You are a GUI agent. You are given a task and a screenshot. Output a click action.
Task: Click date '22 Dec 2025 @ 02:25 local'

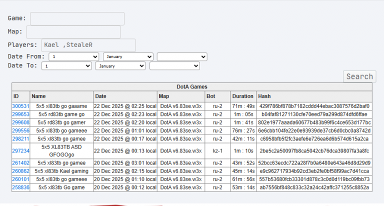[x=125, y=106]
